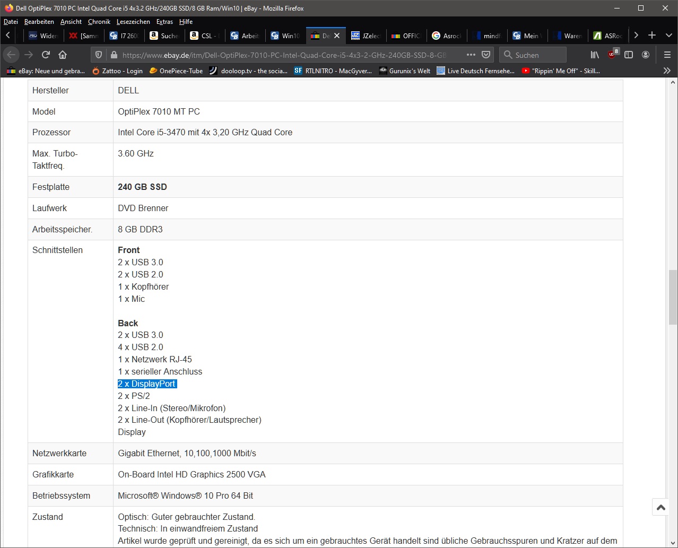Switch to the [Samn tab
Viewport: 678px width, 548px height.
point(84,36)
